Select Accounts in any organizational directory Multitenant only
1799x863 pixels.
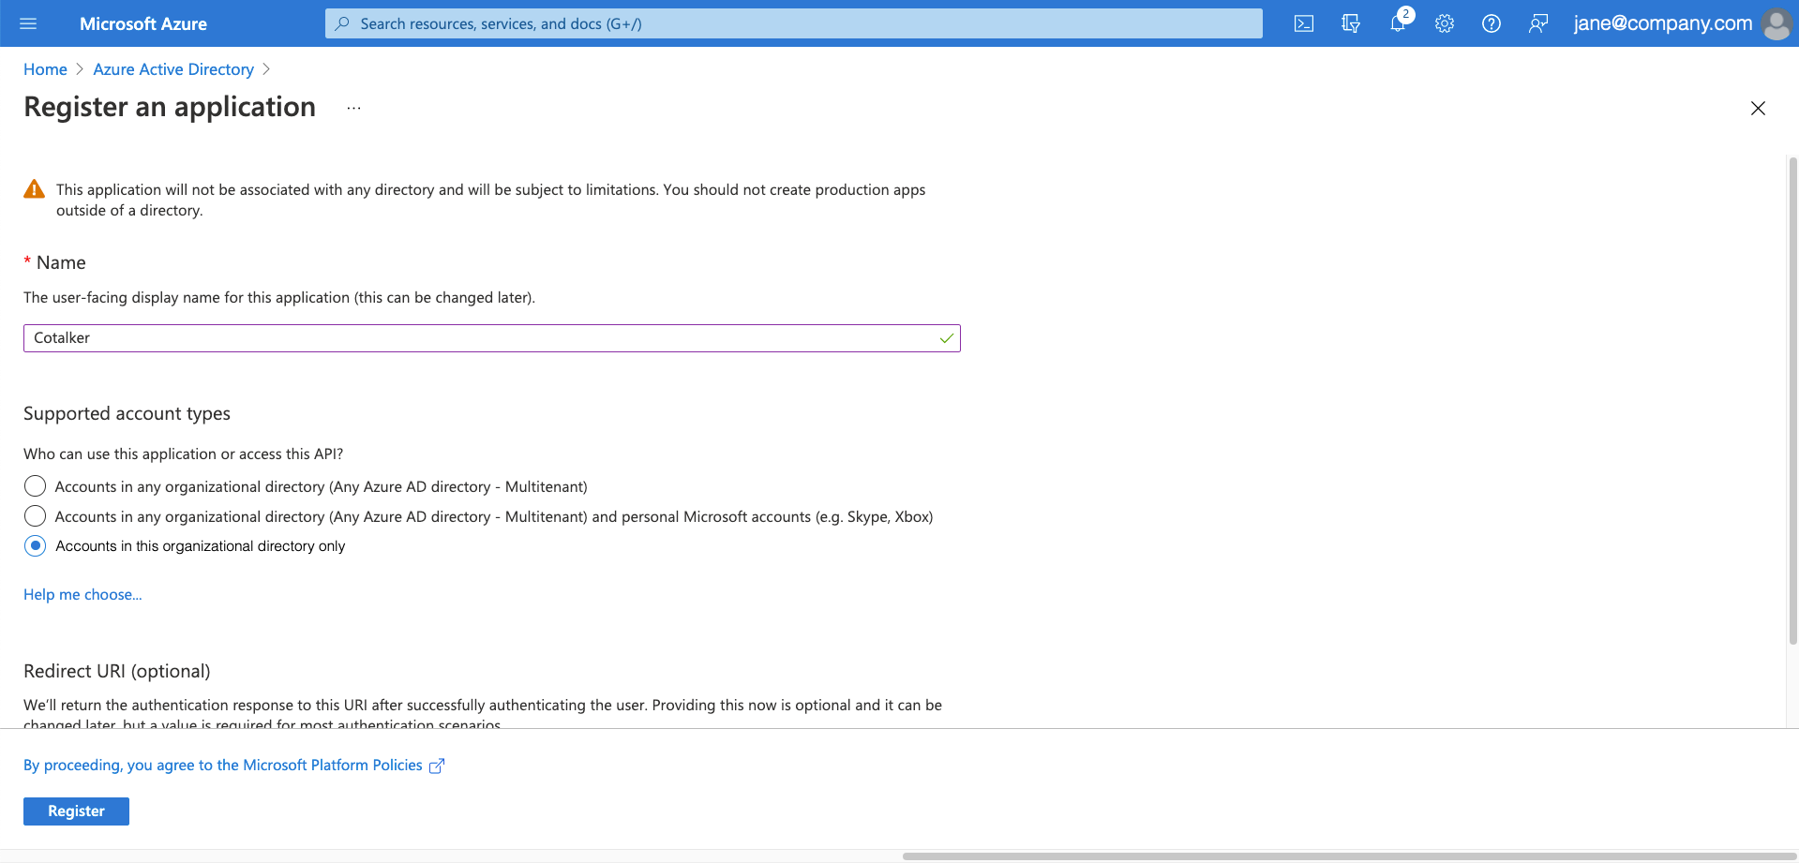tap(35, 486)
